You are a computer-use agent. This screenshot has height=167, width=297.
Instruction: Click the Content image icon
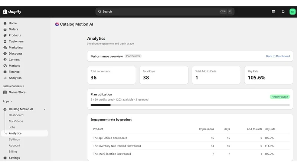(x=5, y=59)
